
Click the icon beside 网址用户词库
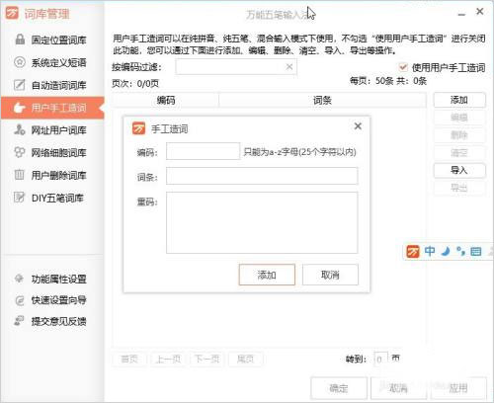20,129
